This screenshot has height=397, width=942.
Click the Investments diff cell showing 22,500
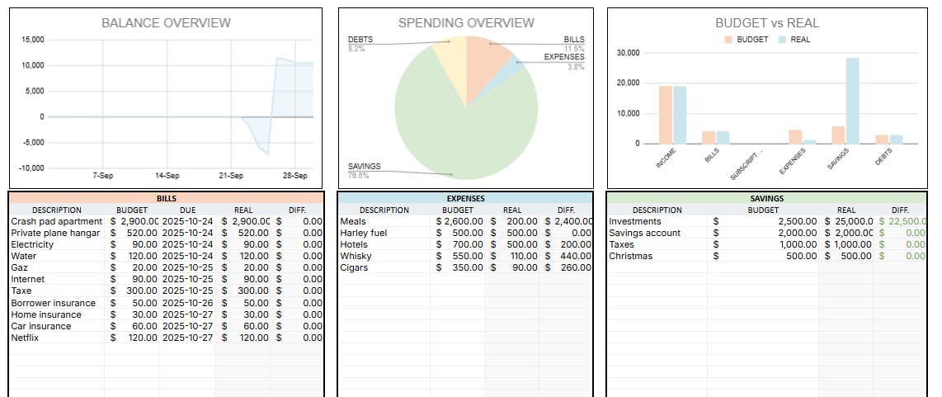905,221
